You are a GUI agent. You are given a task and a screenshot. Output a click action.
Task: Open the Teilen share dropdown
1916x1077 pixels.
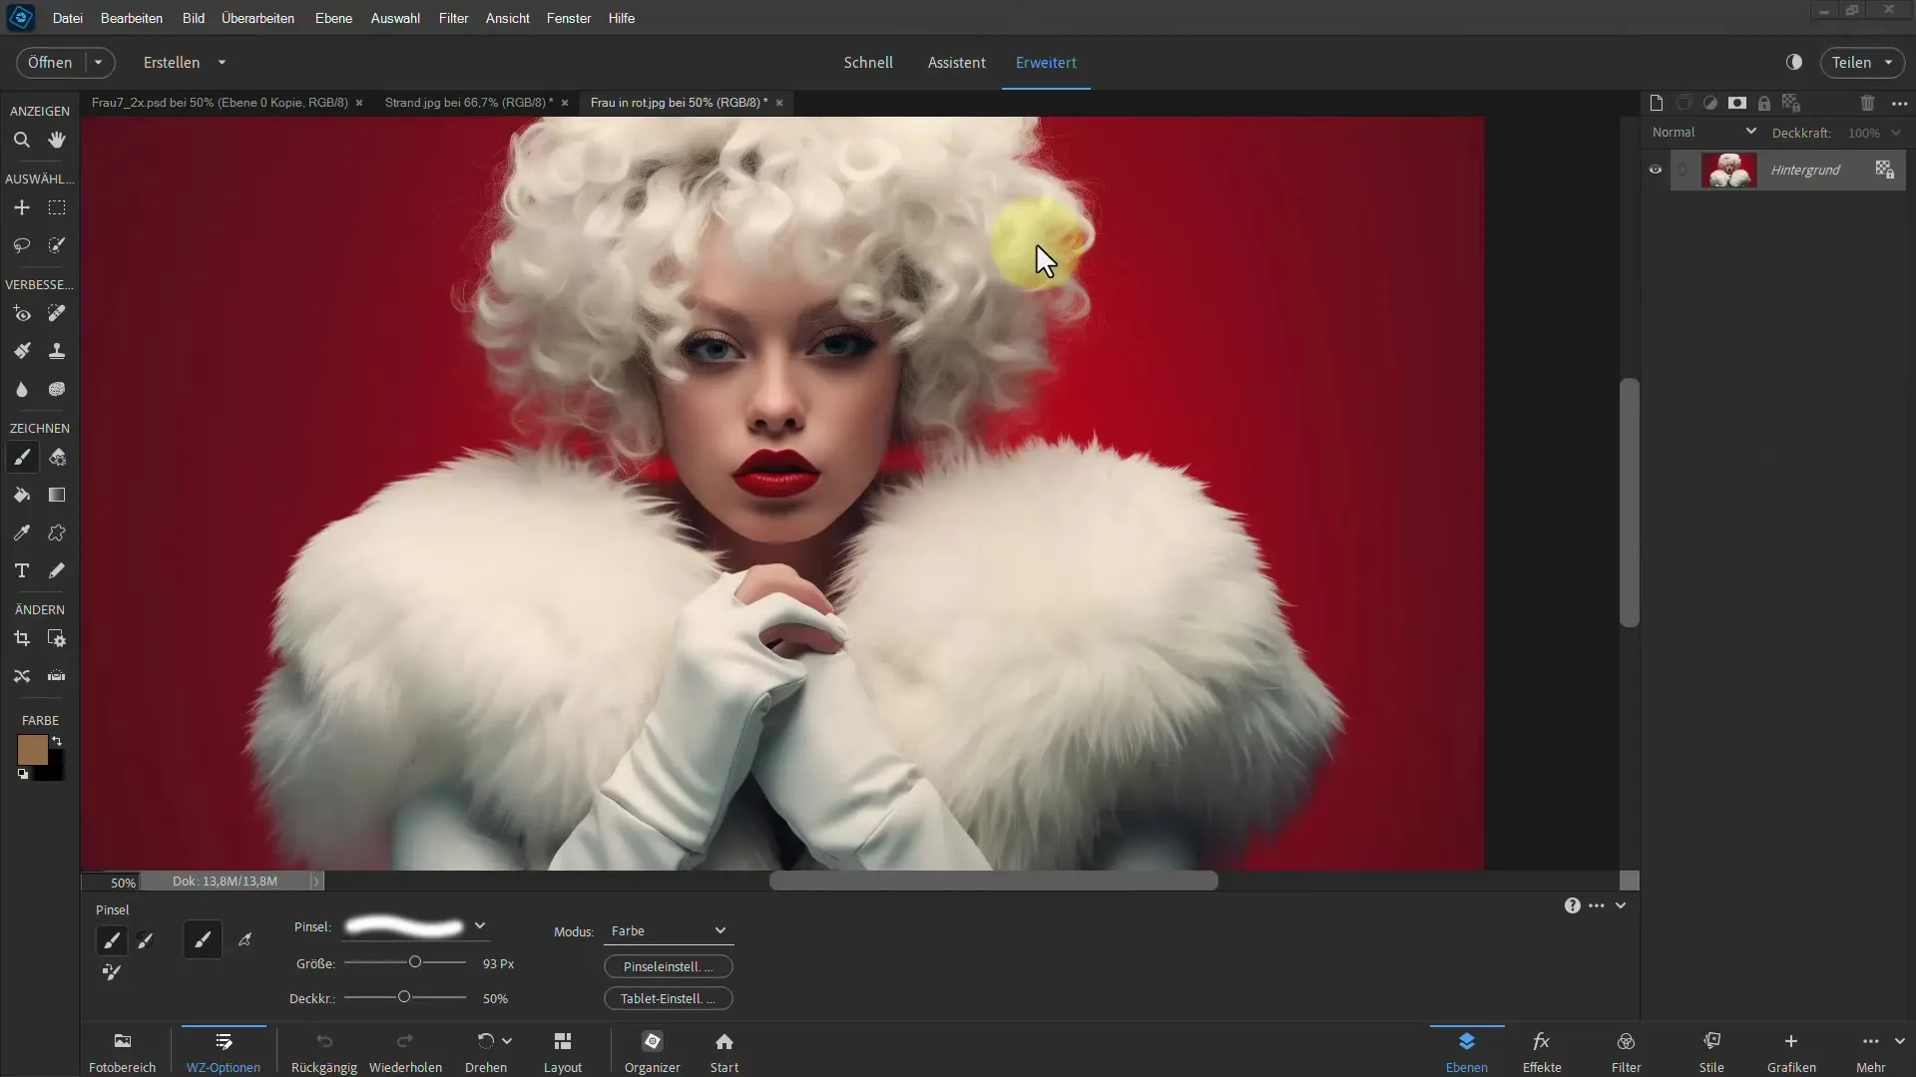tap(1863, 62)
